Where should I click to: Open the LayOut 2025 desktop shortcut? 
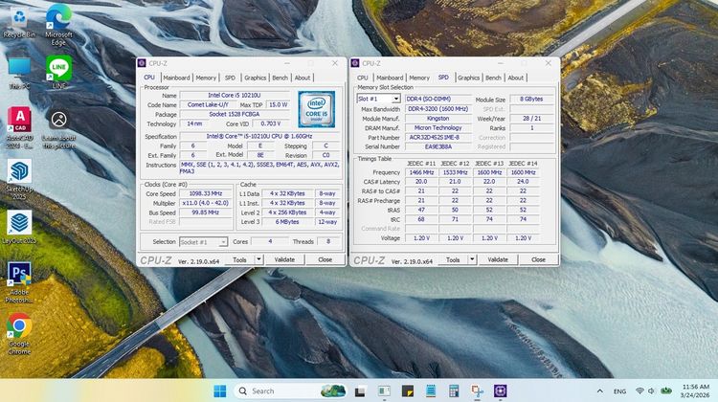[19, 227]
